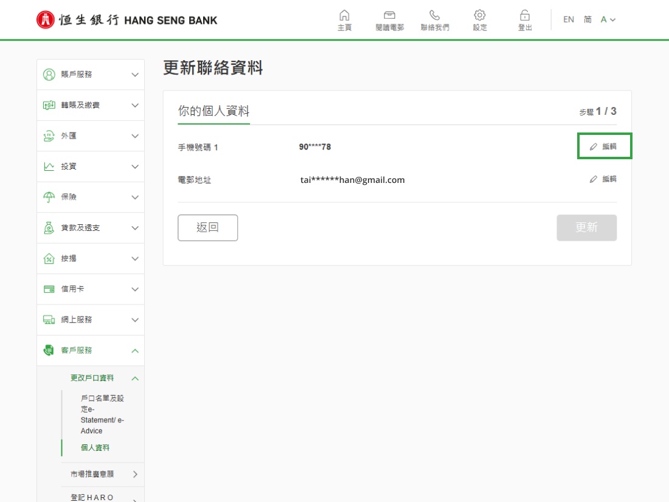Open the settings gear icon
Image resolution: width=669 pixels, height=502 pixels.
480,15
